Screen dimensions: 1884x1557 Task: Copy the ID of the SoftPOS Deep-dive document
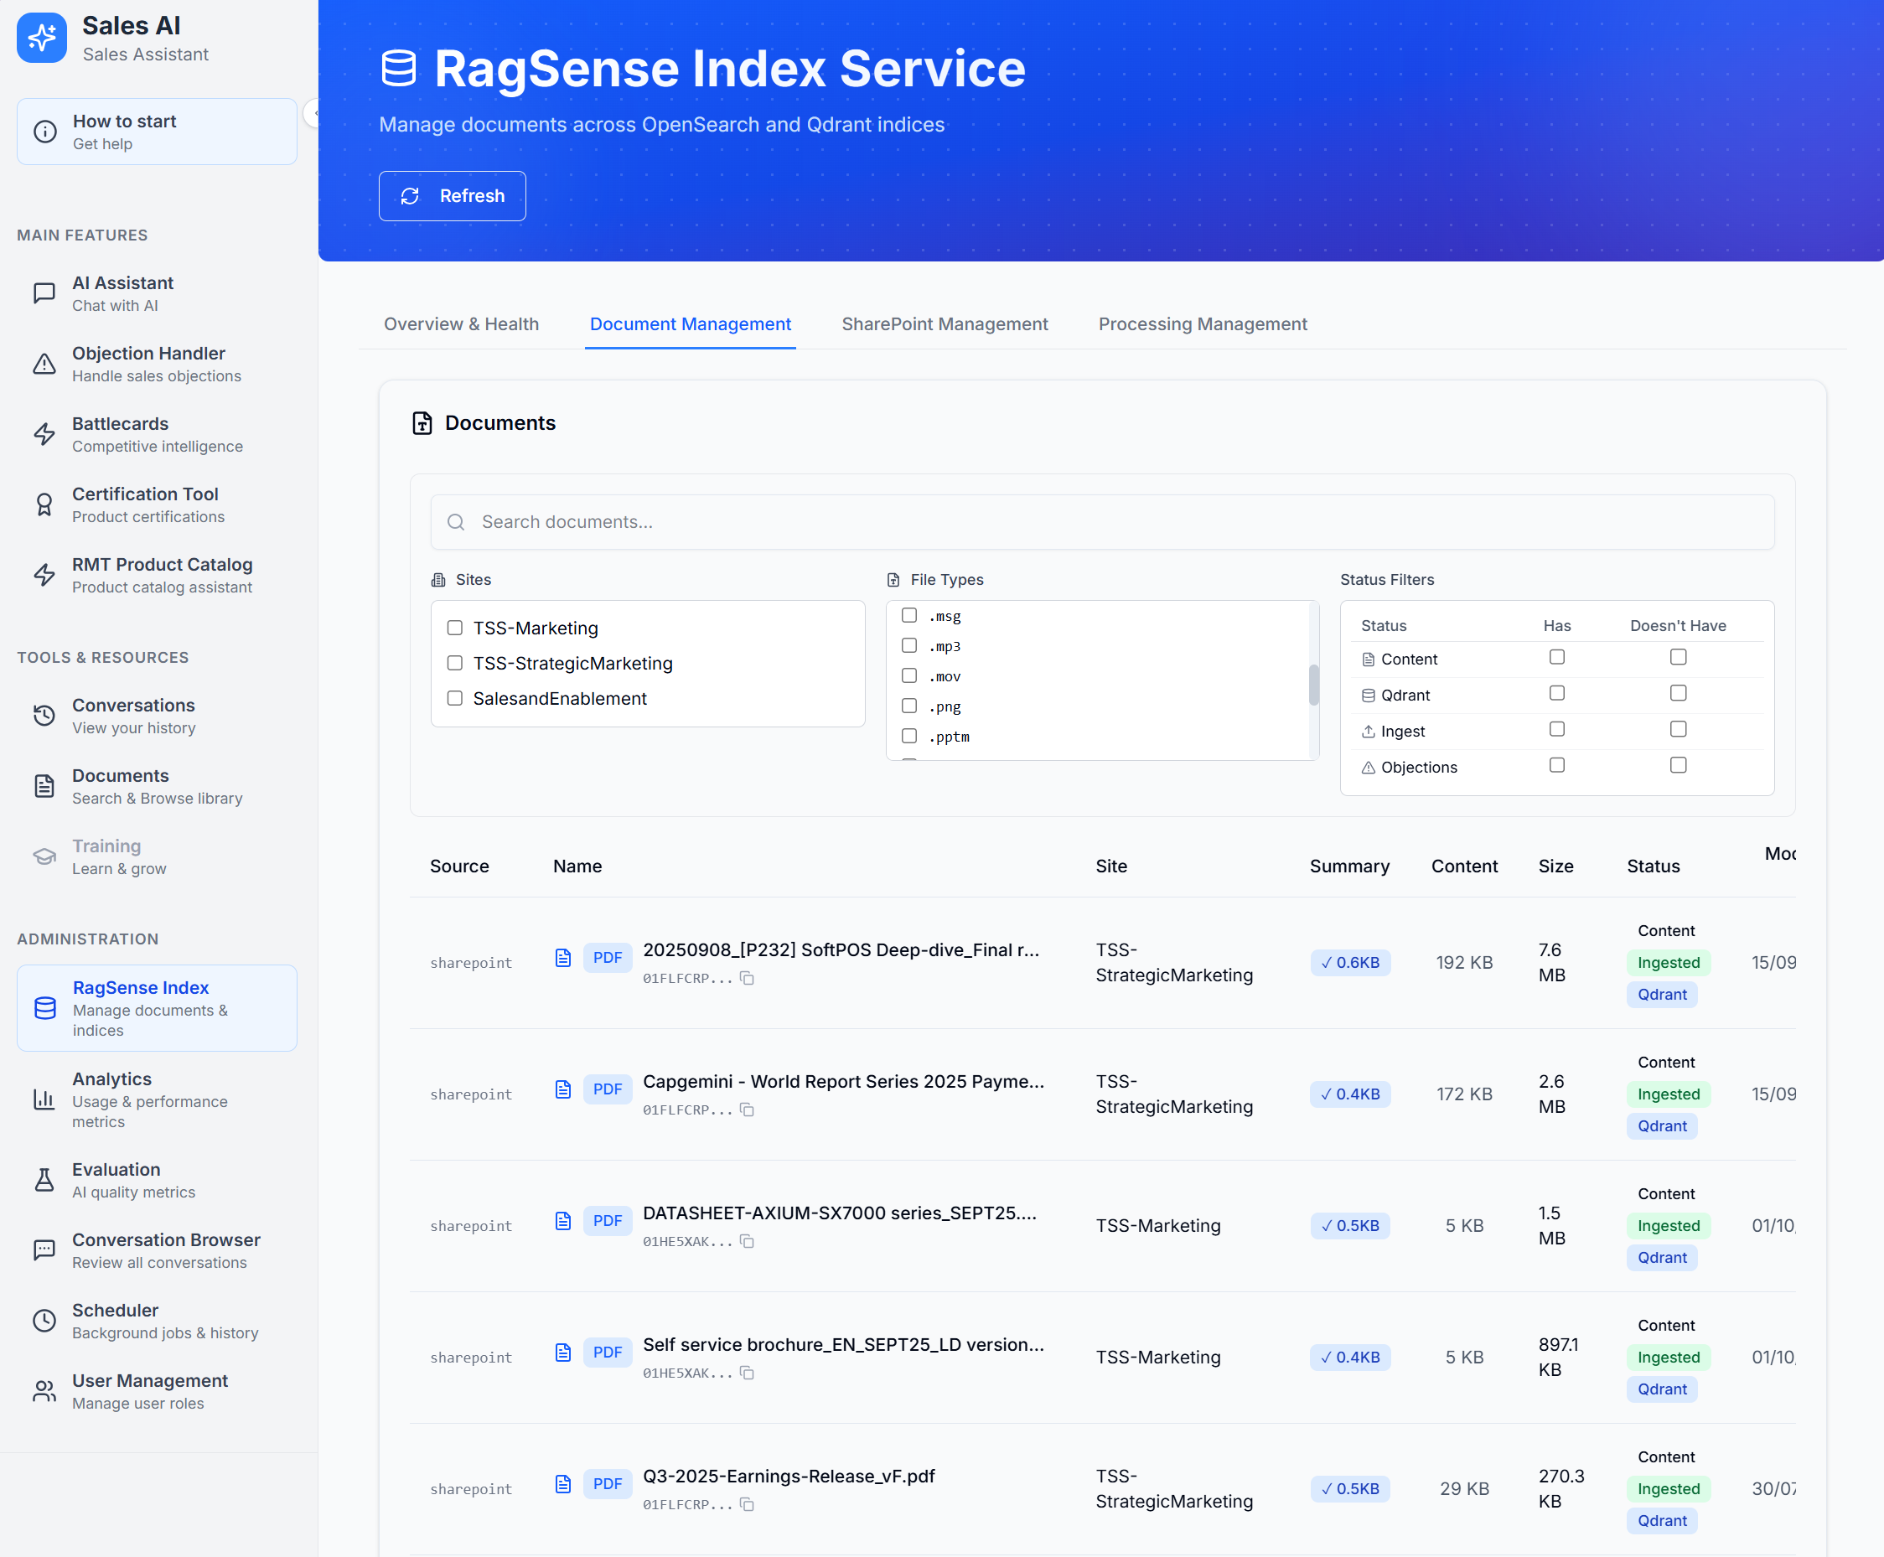(x=747, y=979)
